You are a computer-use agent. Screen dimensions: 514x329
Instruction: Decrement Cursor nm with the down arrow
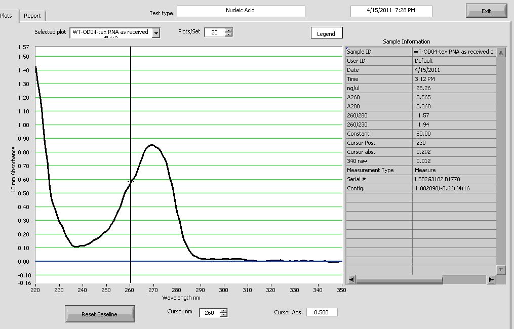pyautogui.click(x=223, y=315)
